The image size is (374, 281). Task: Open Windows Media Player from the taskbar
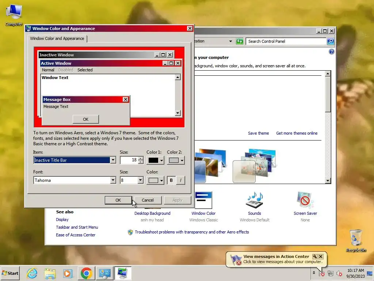(x=68, y=273)
